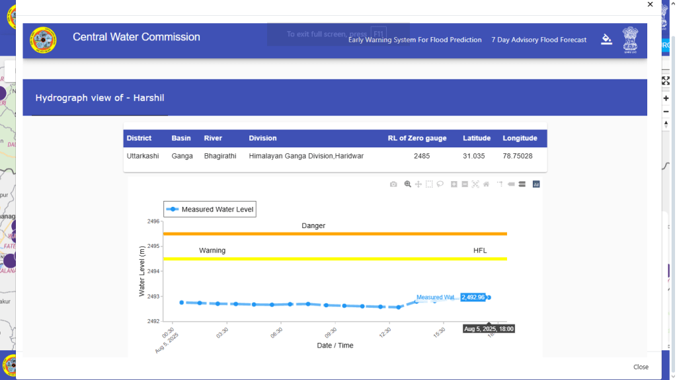The width and height of the screenshot is (677, 380).
Task: Enable show closest data on hover
Action: click(x=511, y=184)
